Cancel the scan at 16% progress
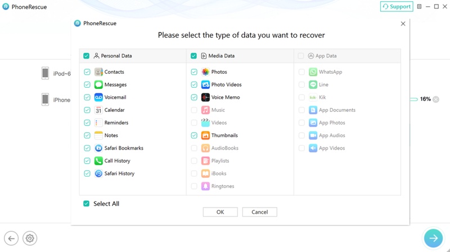450x252 pixels. point(436,100)
